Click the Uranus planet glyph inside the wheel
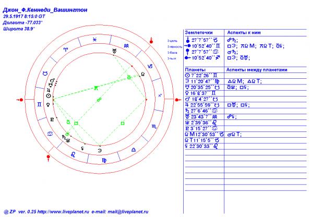This screenshot has width=310, height=217. point(114,51)
